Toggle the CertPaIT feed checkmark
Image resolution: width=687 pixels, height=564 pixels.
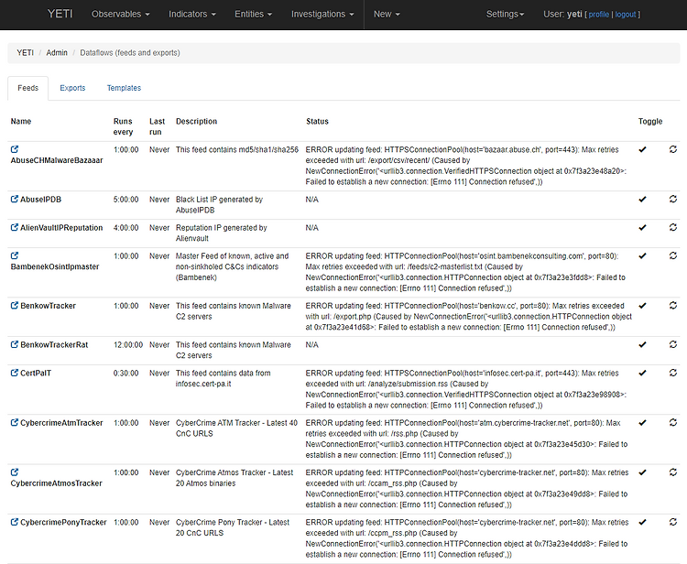(x=642, y=374)
